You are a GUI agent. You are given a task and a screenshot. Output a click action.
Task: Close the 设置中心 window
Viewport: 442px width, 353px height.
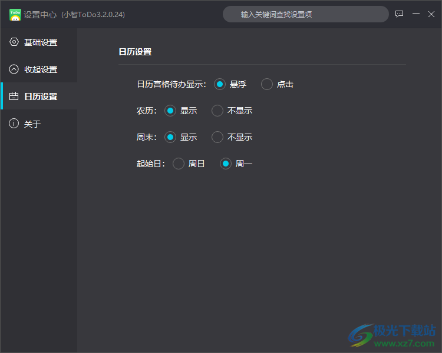(431, 14)
